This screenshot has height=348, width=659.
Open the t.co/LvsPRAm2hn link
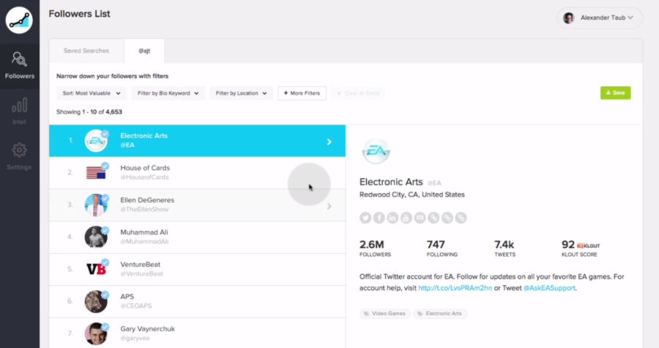[455, 288]
